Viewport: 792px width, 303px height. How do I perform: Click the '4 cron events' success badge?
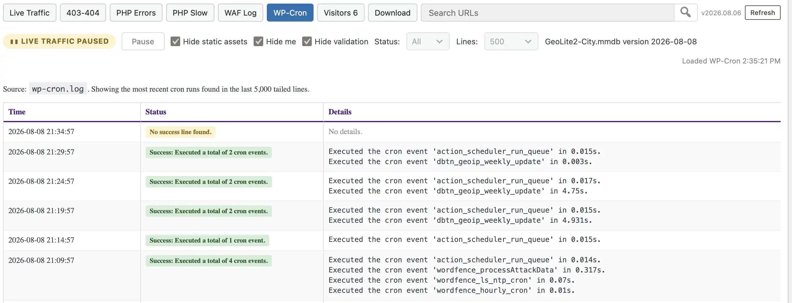pyautogui.click(x=208, y=261)
